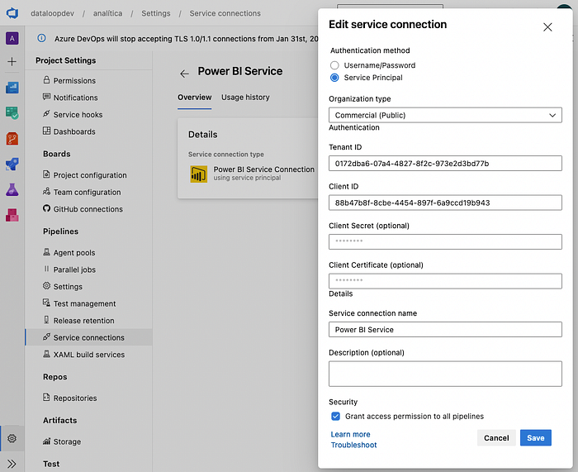
Task: Open Project configuration under Boards
Action: click(x=89, y=175)
